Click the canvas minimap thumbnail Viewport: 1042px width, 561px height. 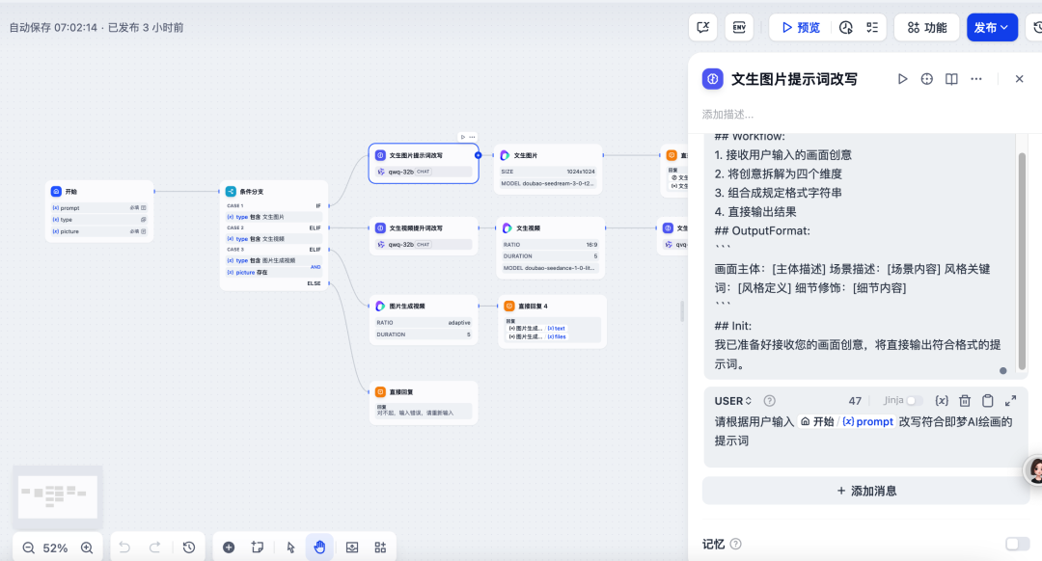click(x=58, y=496)
